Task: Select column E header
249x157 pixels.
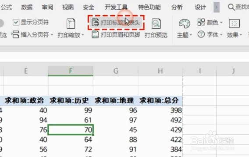Action: point(26,71)
